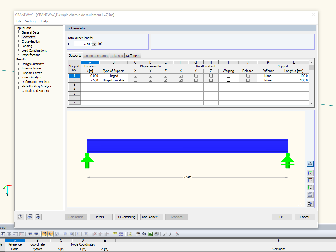Open Cross-Section in the tree
Screen dimensions: 336x252
(x=31, y=41)
